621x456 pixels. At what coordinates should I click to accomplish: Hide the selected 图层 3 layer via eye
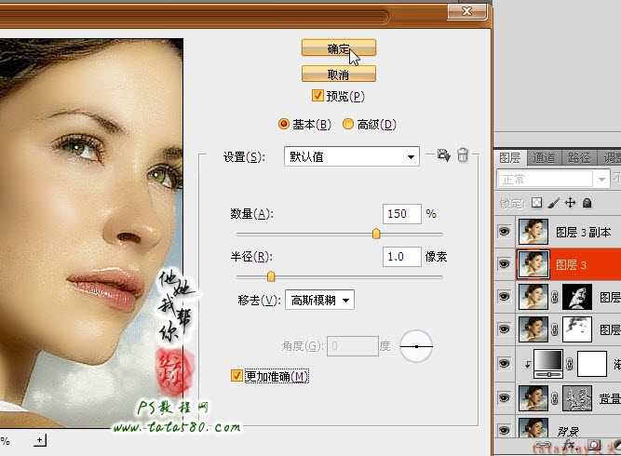[505, 263]
